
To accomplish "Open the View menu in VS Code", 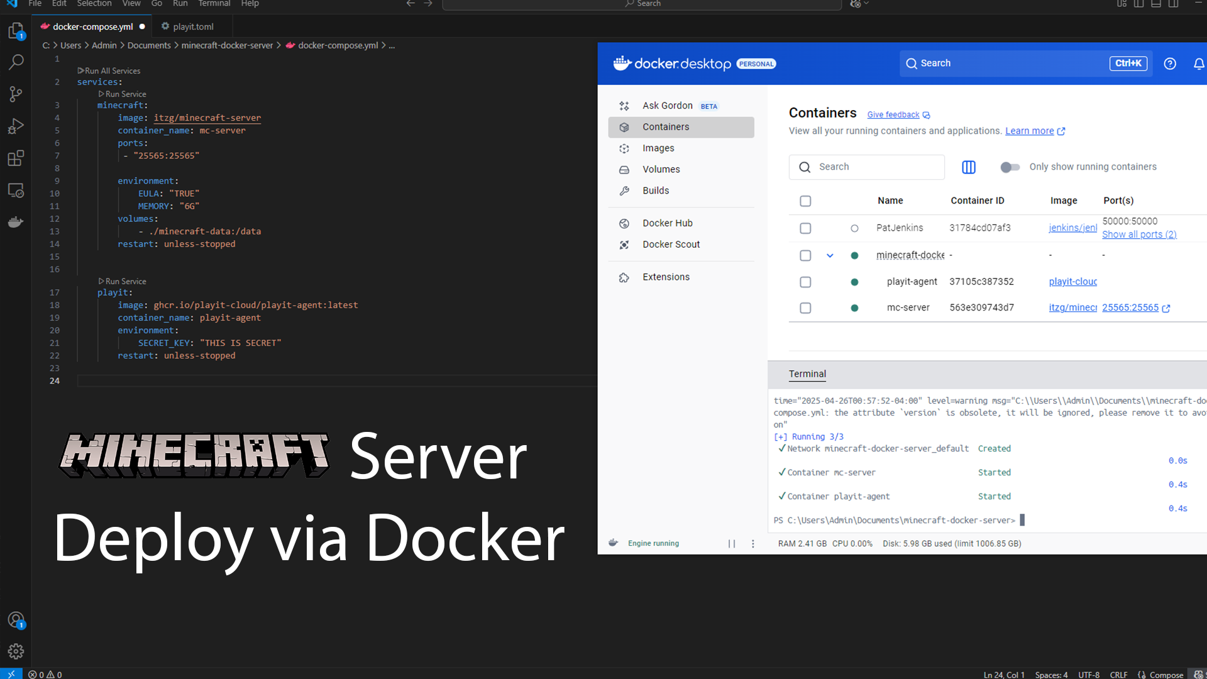I will coord(131,4).
